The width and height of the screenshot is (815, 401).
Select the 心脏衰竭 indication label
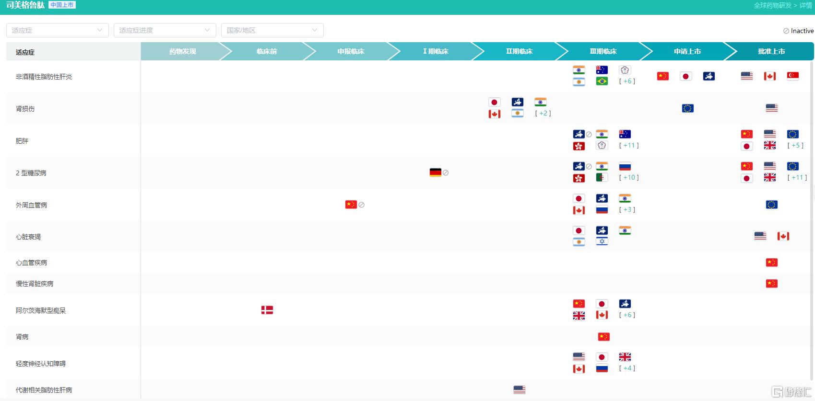pyautogui.click(x=28, y=237)
